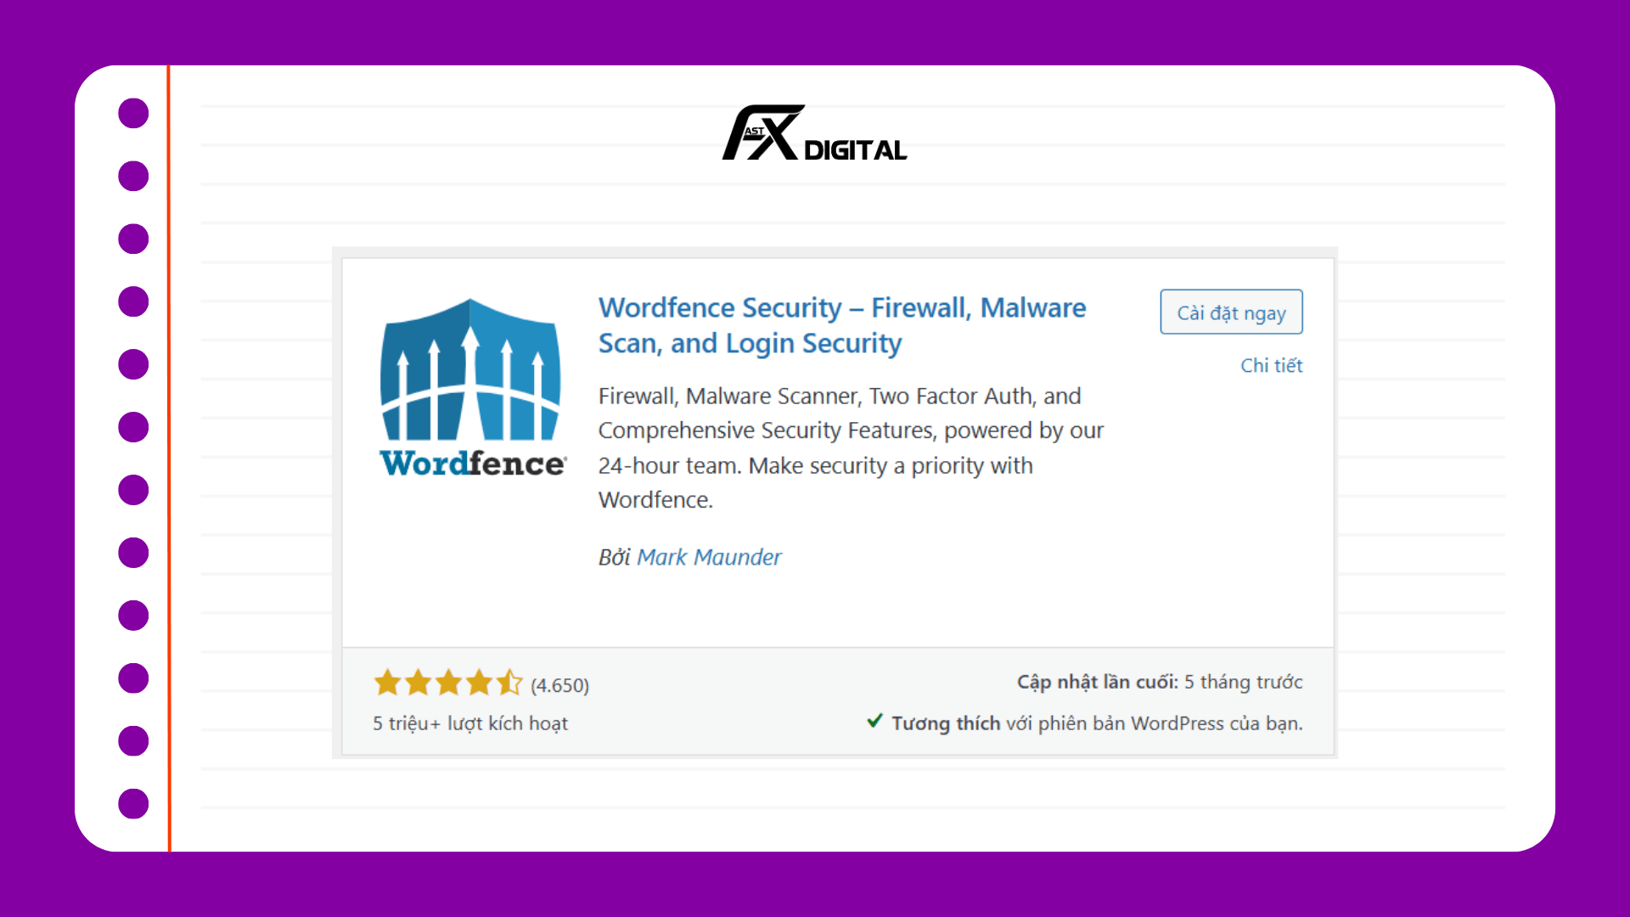The image size is (1630, 917).
Task: Click the half-filled fifth rating star
Action: point(509,683)
